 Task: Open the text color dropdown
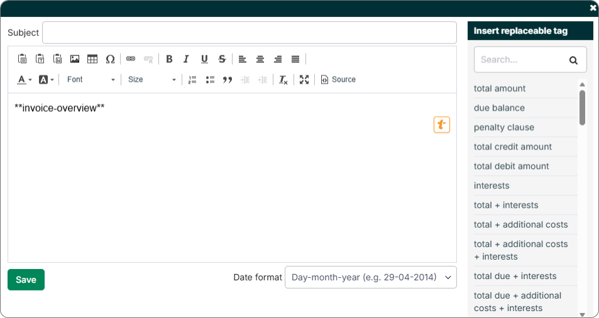[25, 79]
